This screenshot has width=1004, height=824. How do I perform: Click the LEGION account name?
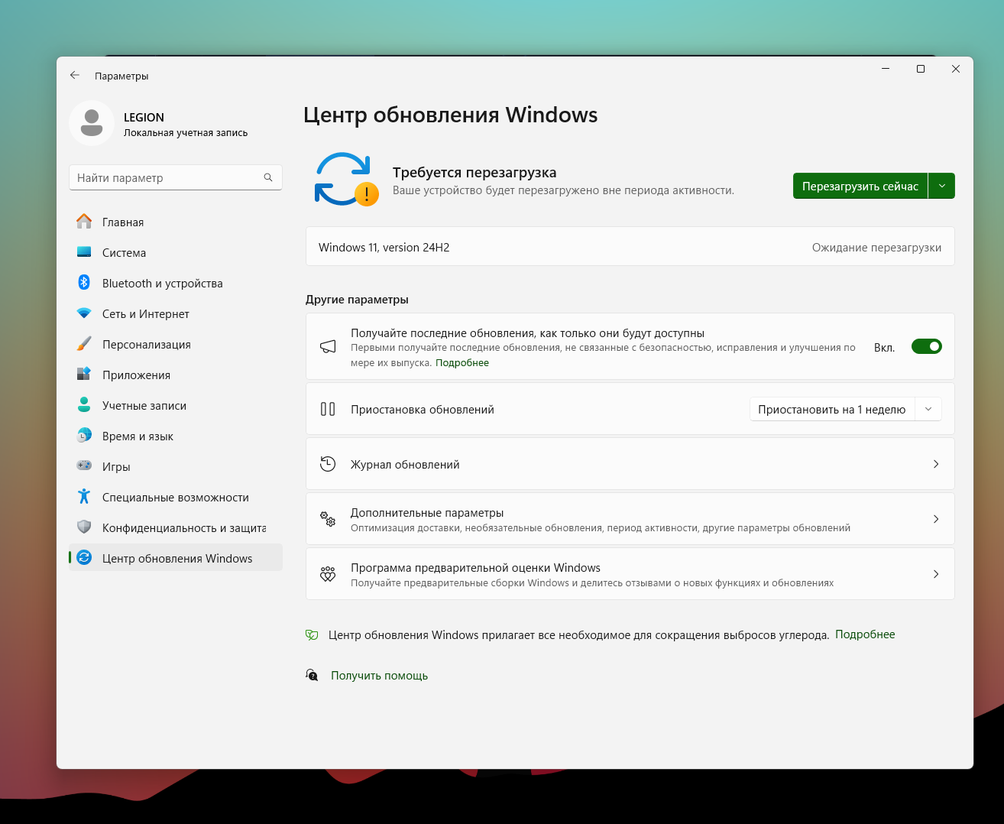[144, 117]
